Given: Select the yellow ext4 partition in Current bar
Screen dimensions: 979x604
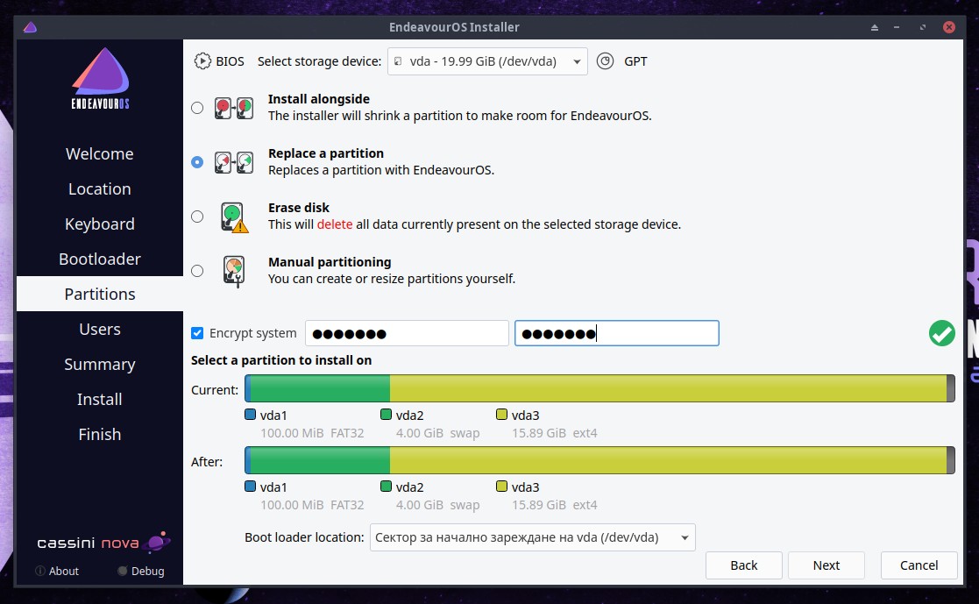Looking at the screenshot, I should pyautogui.click(x=669, y=388).
